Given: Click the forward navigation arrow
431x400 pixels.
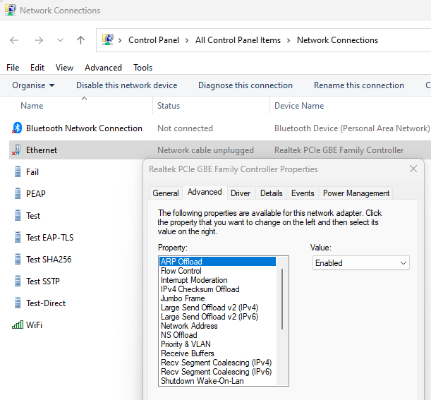Looking at the screenshot, I should point(39,40).
